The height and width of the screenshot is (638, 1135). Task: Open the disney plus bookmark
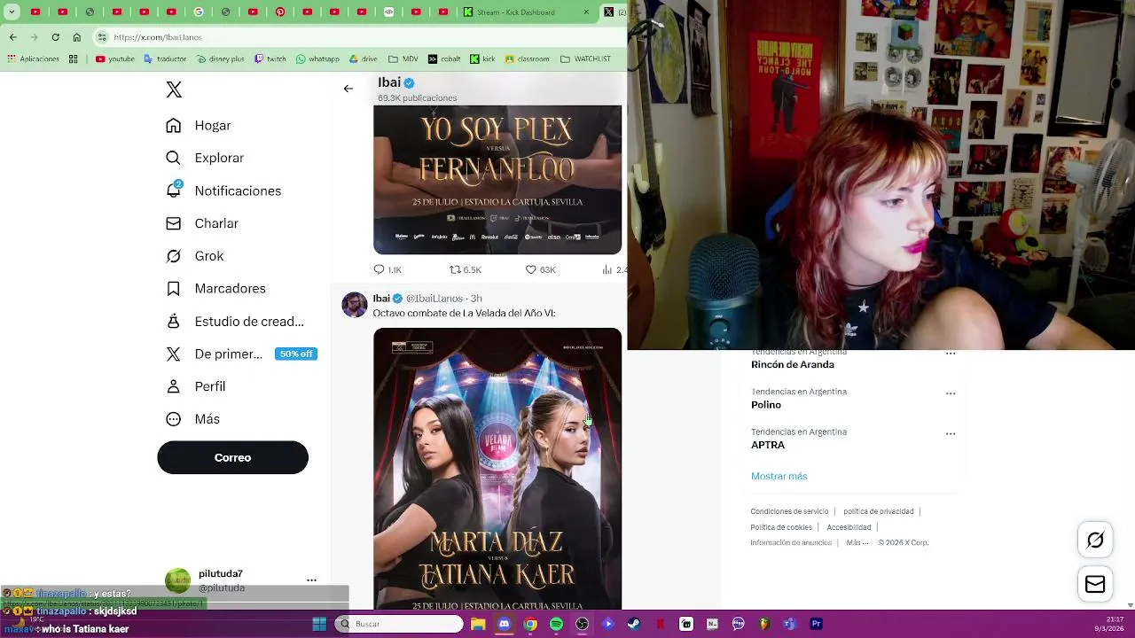pos(220,59)
